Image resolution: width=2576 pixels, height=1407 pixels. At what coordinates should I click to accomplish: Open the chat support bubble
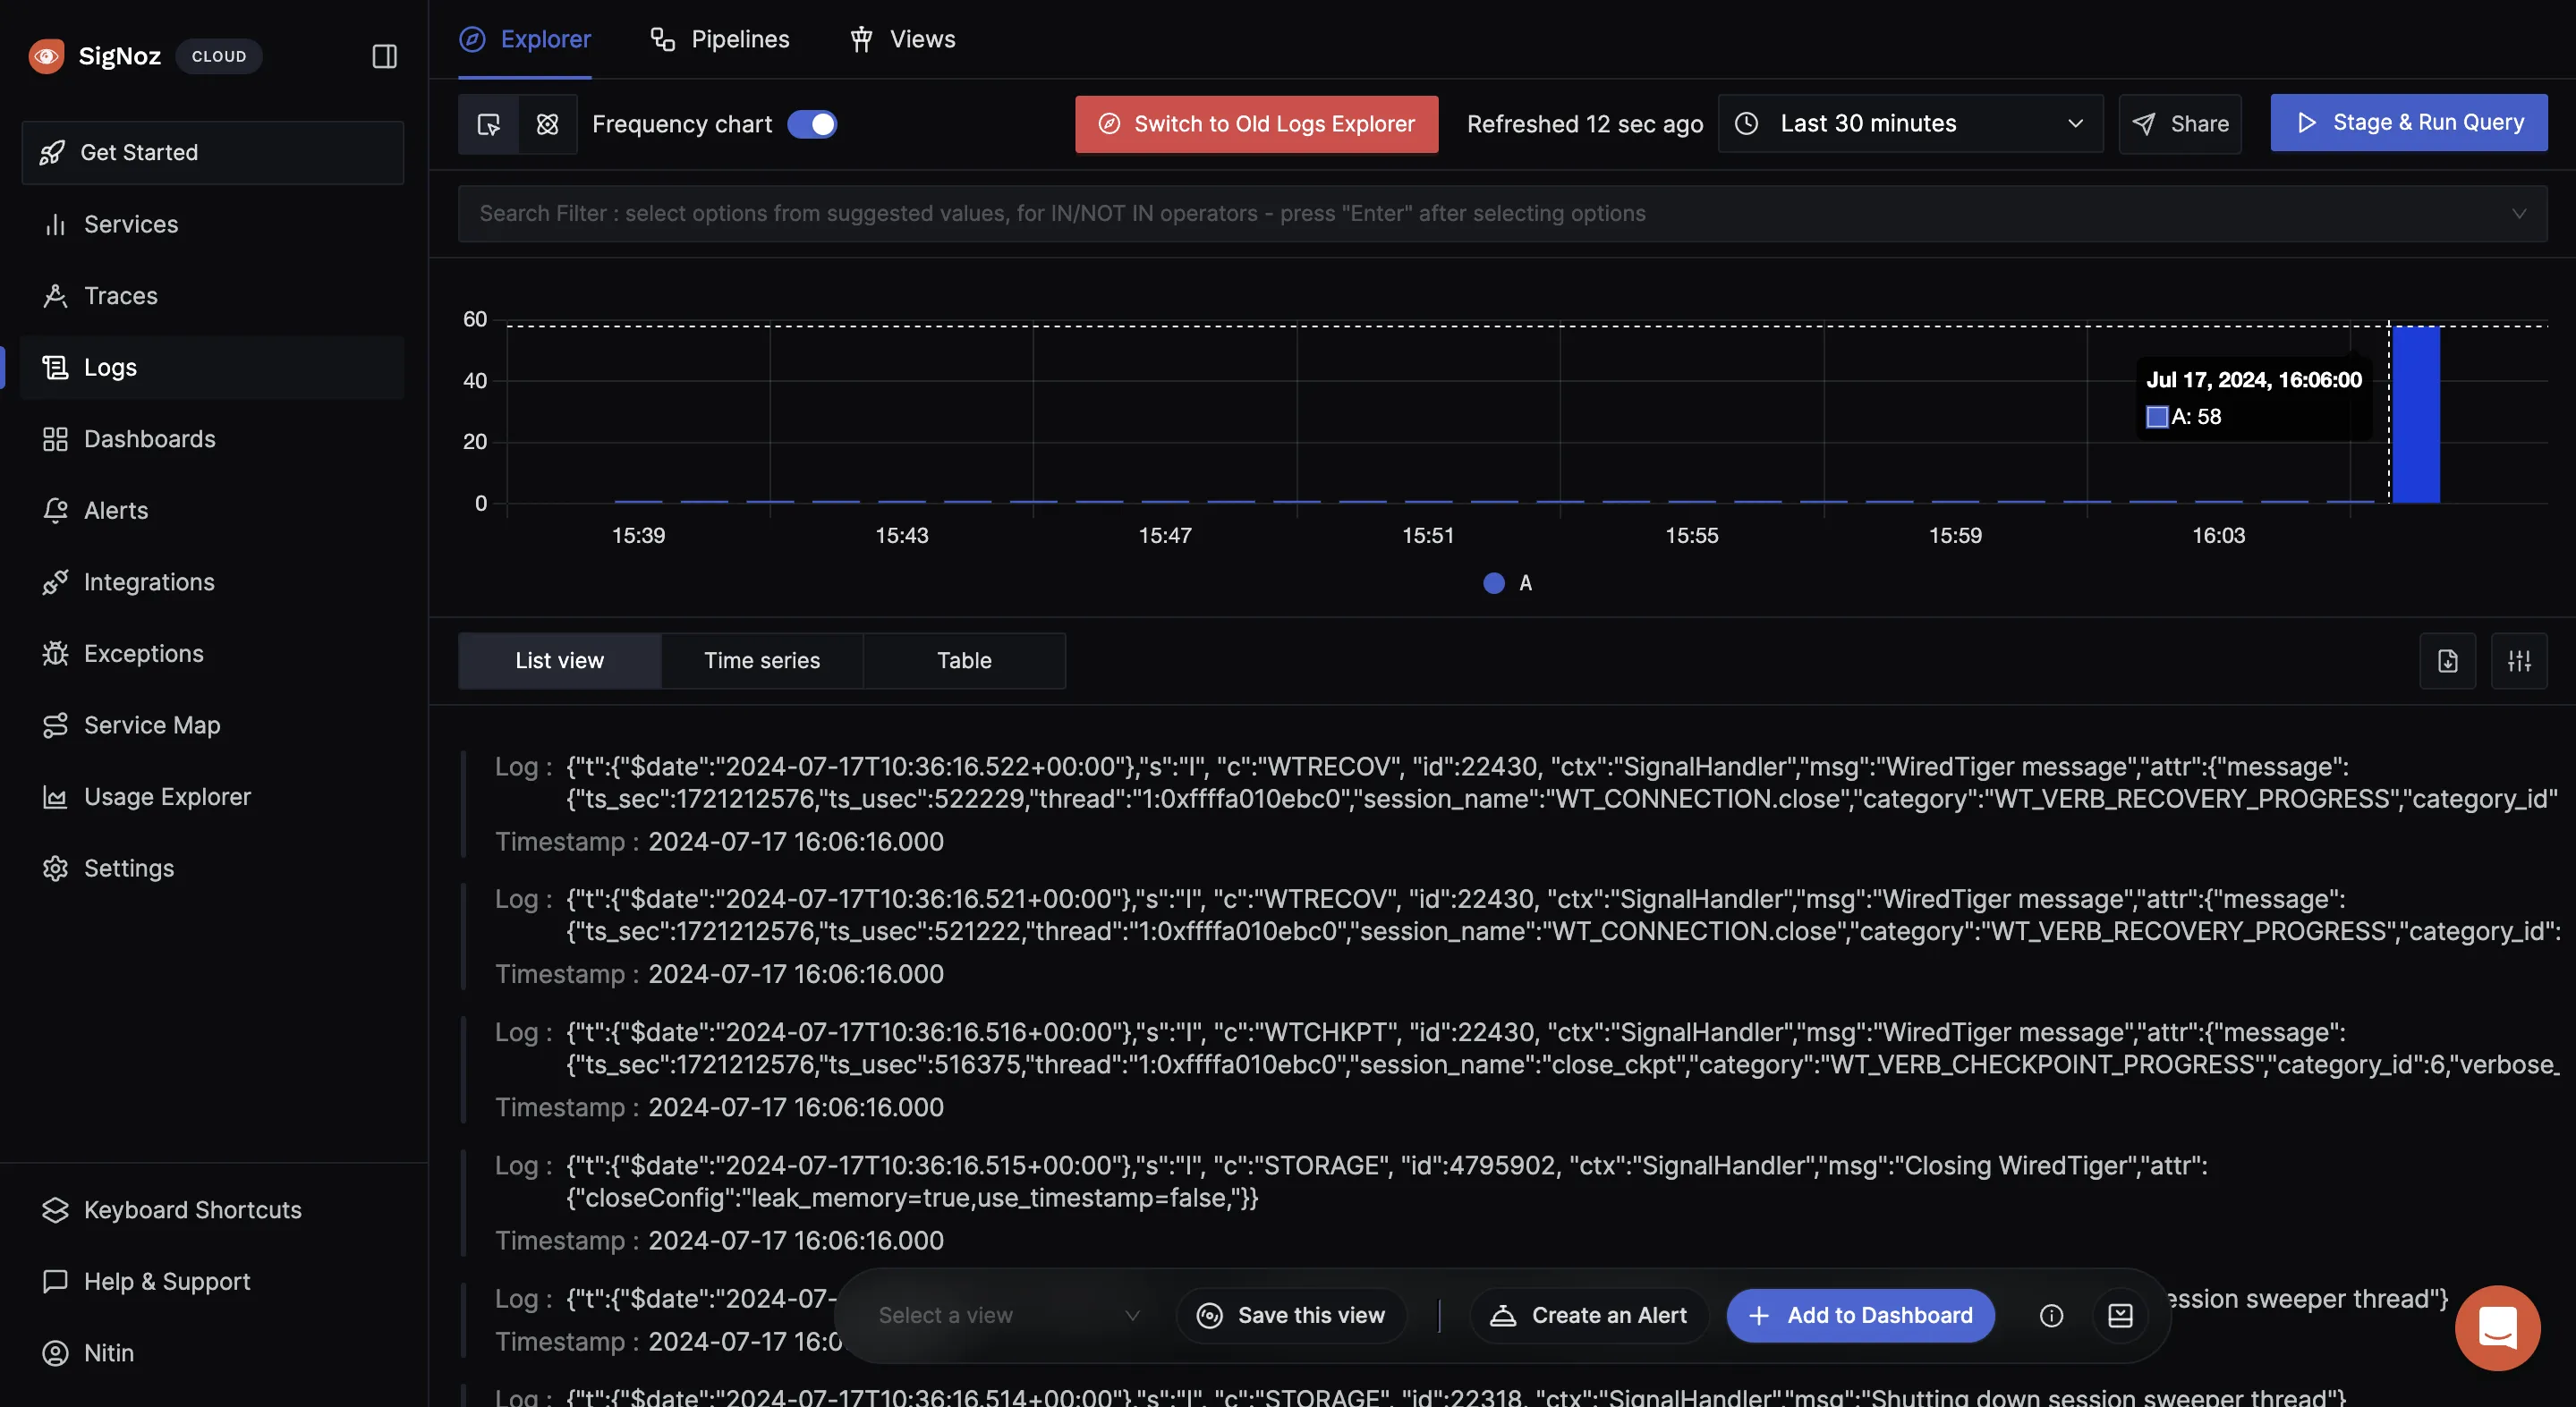pyautogui.click(x=2498, y=1328)
